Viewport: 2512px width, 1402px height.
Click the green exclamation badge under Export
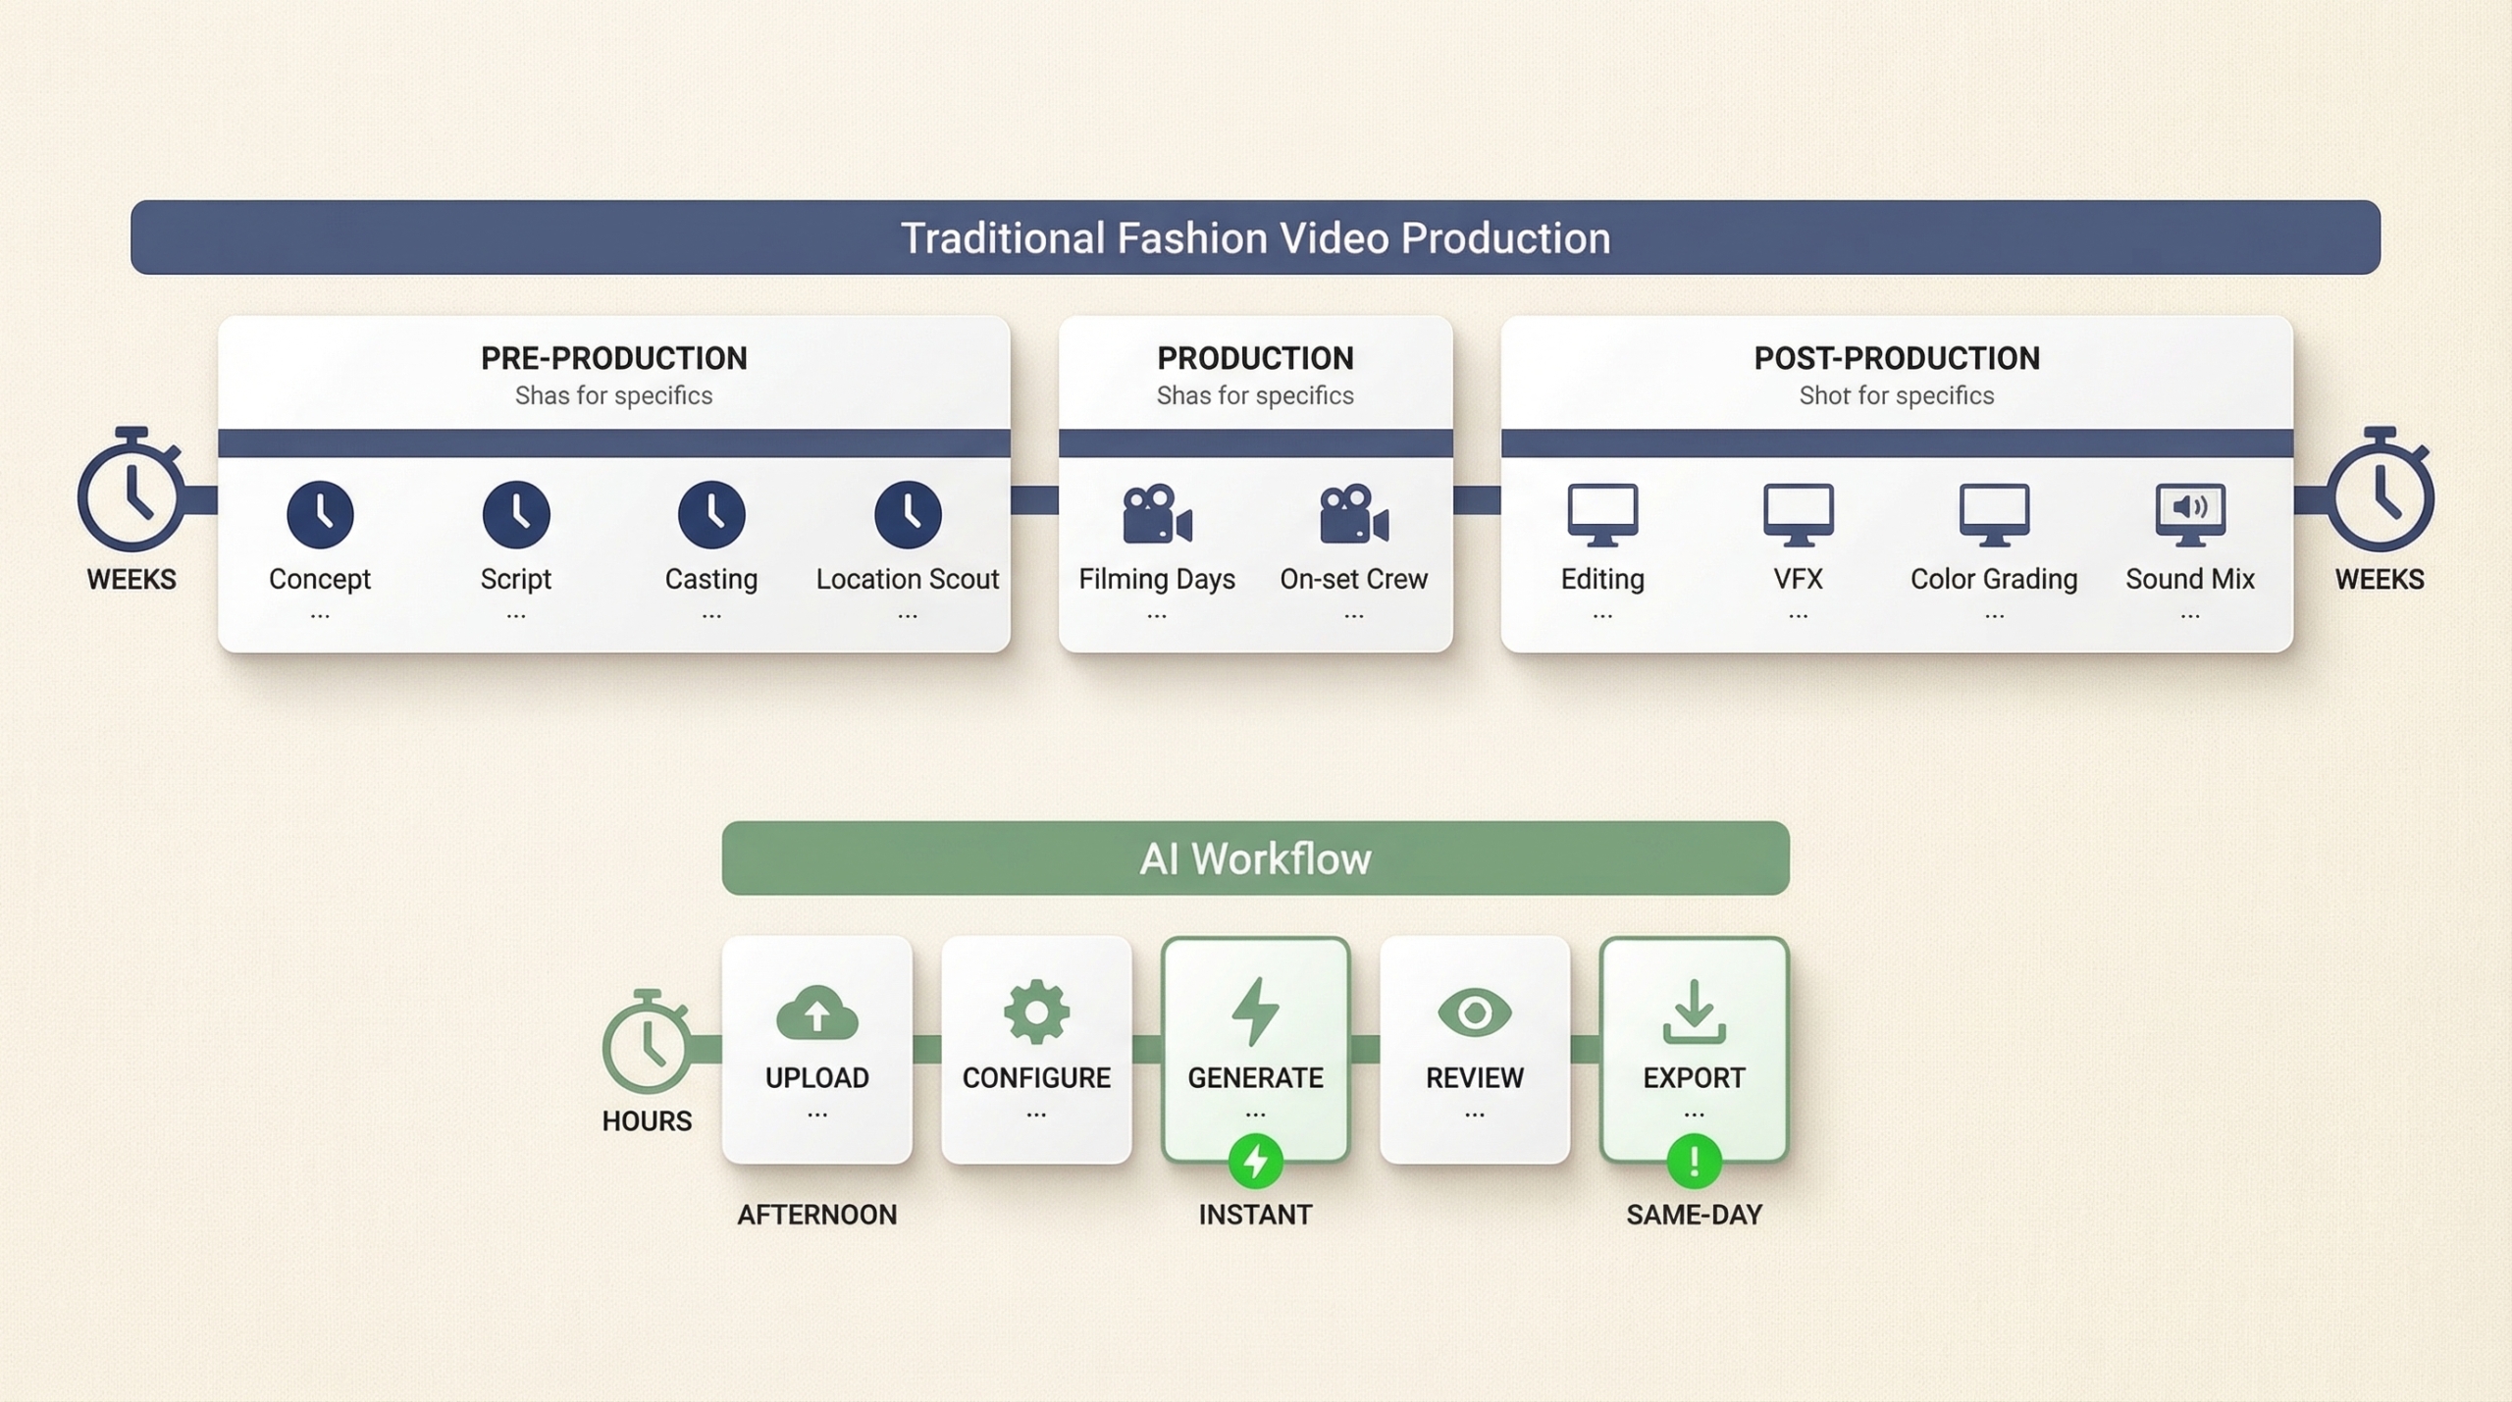point(1694,1162)
